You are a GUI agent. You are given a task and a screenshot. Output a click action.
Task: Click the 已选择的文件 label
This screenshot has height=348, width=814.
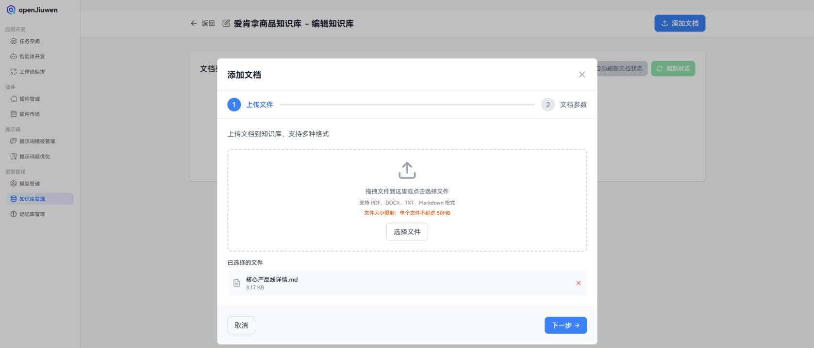pos(245,263)
